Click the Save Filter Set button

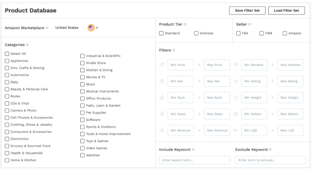tap(247, 10)
